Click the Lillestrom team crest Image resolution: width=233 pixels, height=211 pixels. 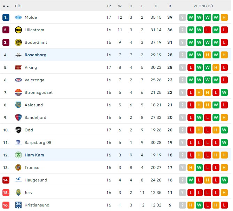tap(18, 30)
